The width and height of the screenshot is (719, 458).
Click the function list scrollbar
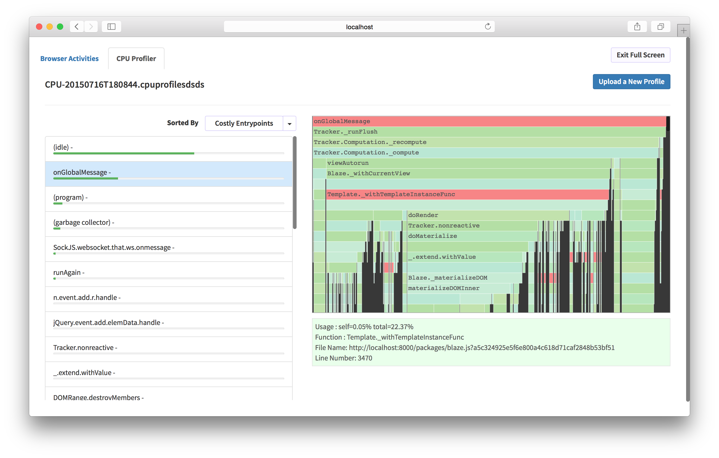(x=295, y=183)
